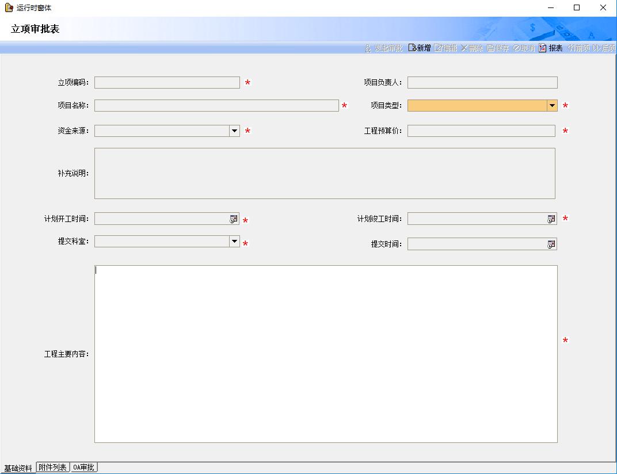Switch to the 附件列表 tab
Image resolution: width=617 pixels, height=474 pixels.
[53, 467]
